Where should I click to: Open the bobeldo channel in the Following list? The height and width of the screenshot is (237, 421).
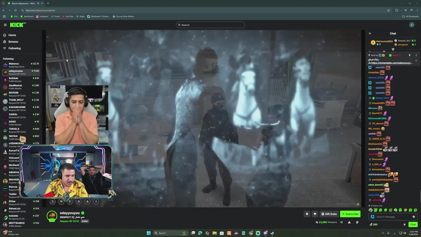point(20,217)
